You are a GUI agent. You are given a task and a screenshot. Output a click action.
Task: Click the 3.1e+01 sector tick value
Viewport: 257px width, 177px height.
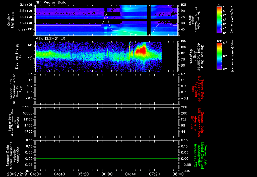26,5
